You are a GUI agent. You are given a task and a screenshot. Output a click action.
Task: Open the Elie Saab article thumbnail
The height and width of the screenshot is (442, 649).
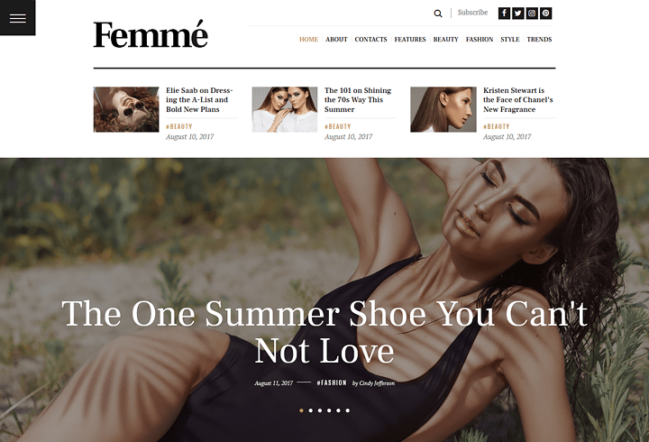click(126, 109)
